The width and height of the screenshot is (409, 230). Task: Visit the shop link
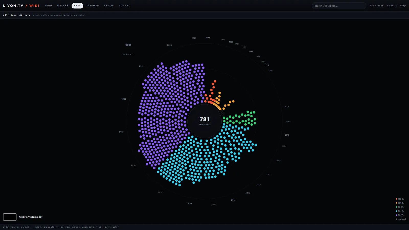pos(403,6)
